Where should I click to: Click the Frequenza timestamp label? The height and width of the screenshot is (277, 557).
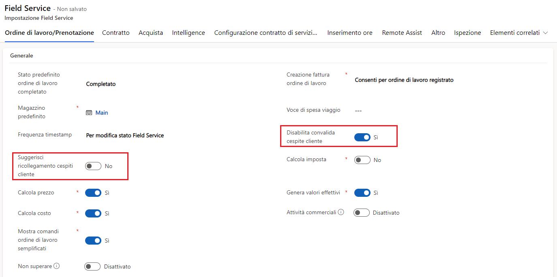coord(45,134)
